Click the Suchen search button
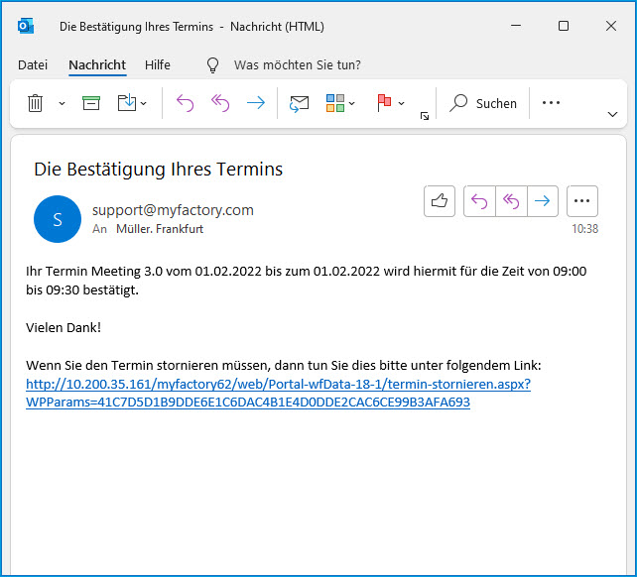Viewport: 637px width, 577px height. 482,103
